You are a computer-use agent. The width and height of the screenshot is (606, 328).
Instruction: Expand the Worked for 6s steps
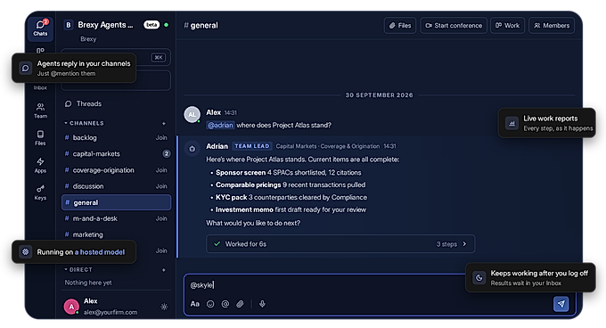[340, 244]
